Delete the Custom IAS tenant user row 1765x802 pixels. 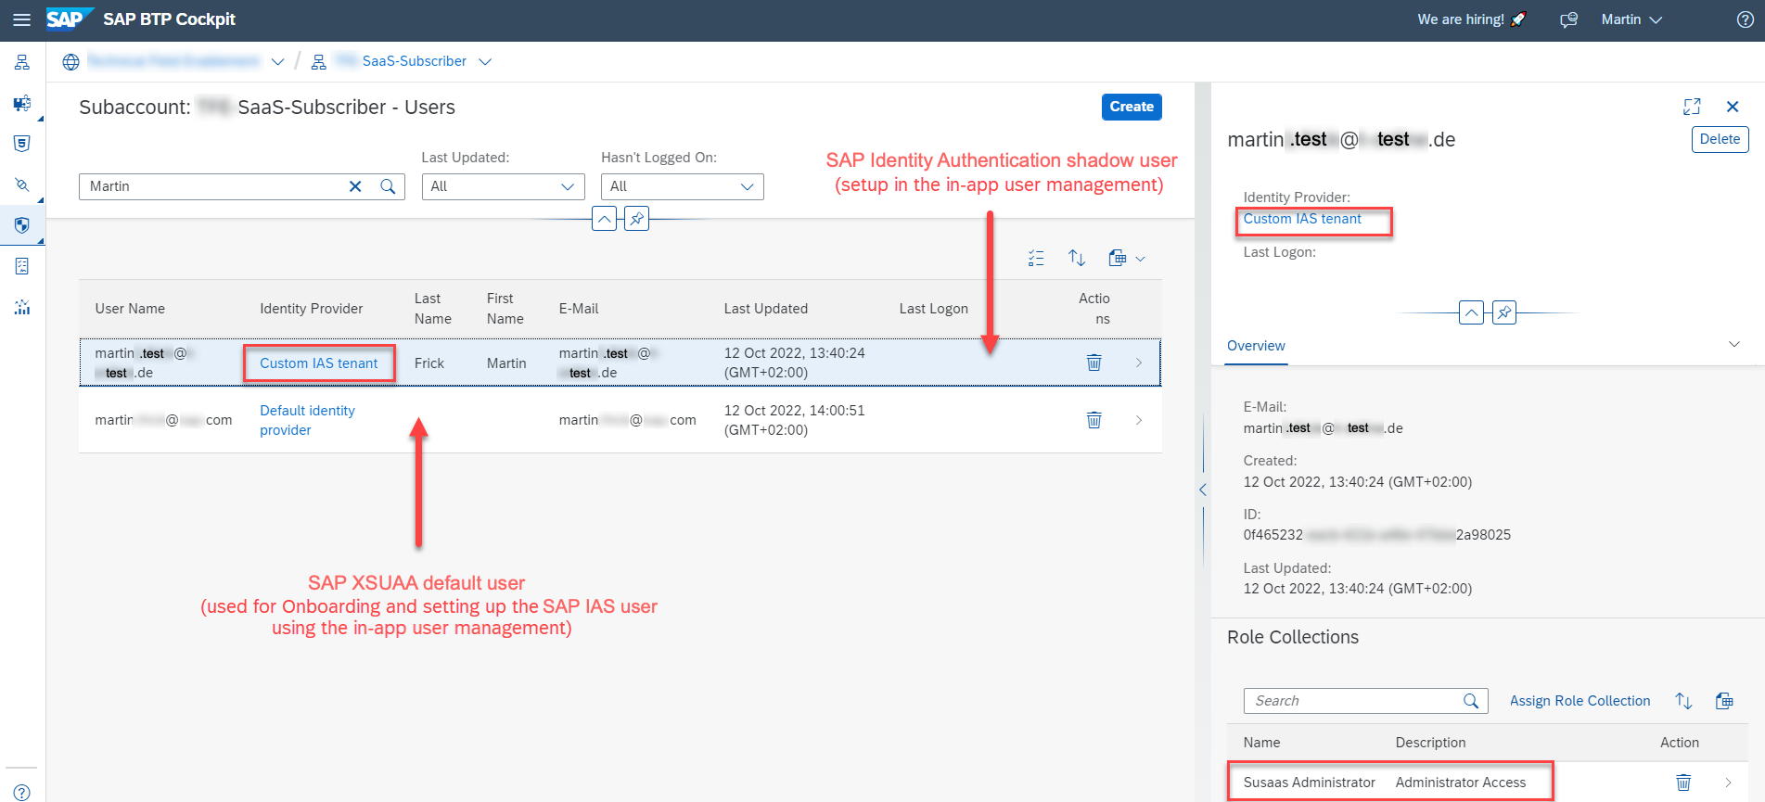pos(1094,363)
